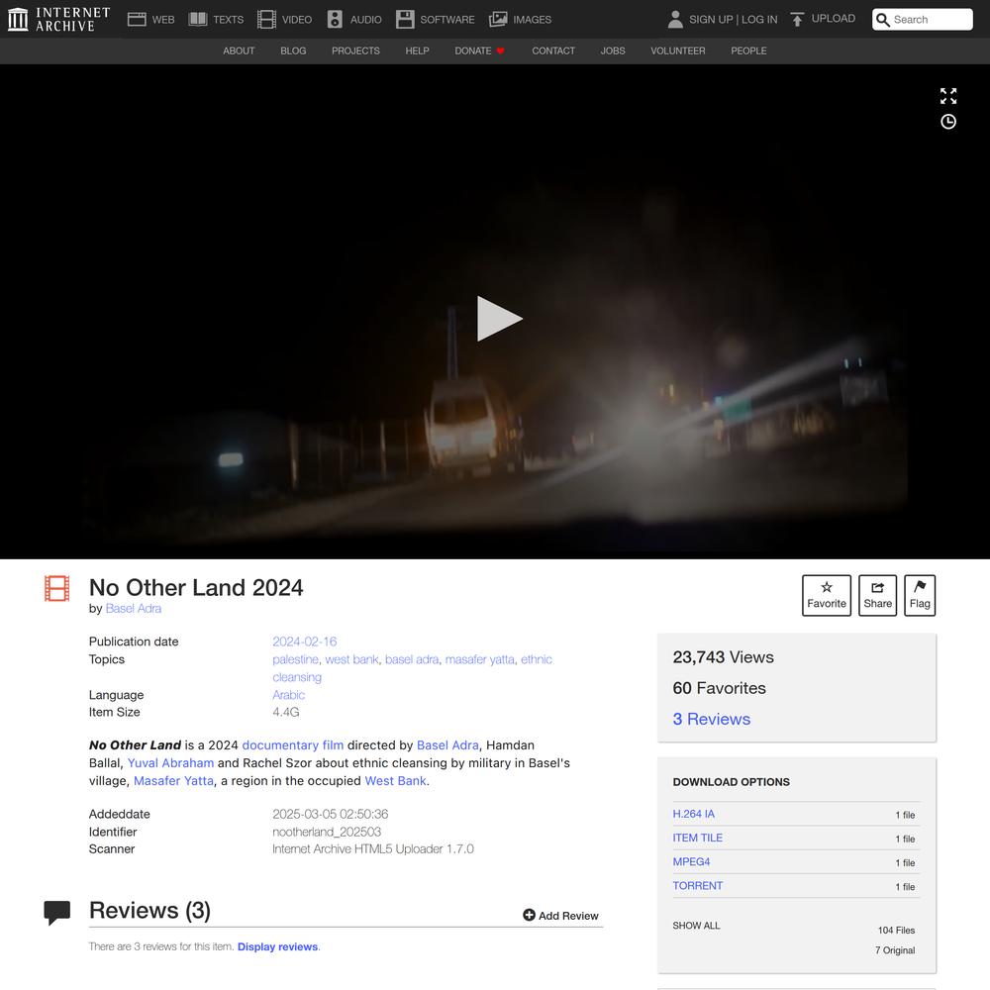The height and width of the screenshot is (990, 990).
Task: Enter fullscreen with the expand icon
Action: coord(947,96)
